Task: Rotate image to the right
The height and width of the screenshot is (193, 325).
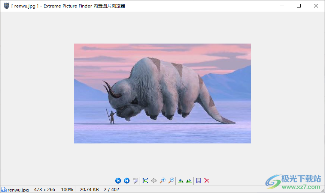Action: click(x=180, y=181)
